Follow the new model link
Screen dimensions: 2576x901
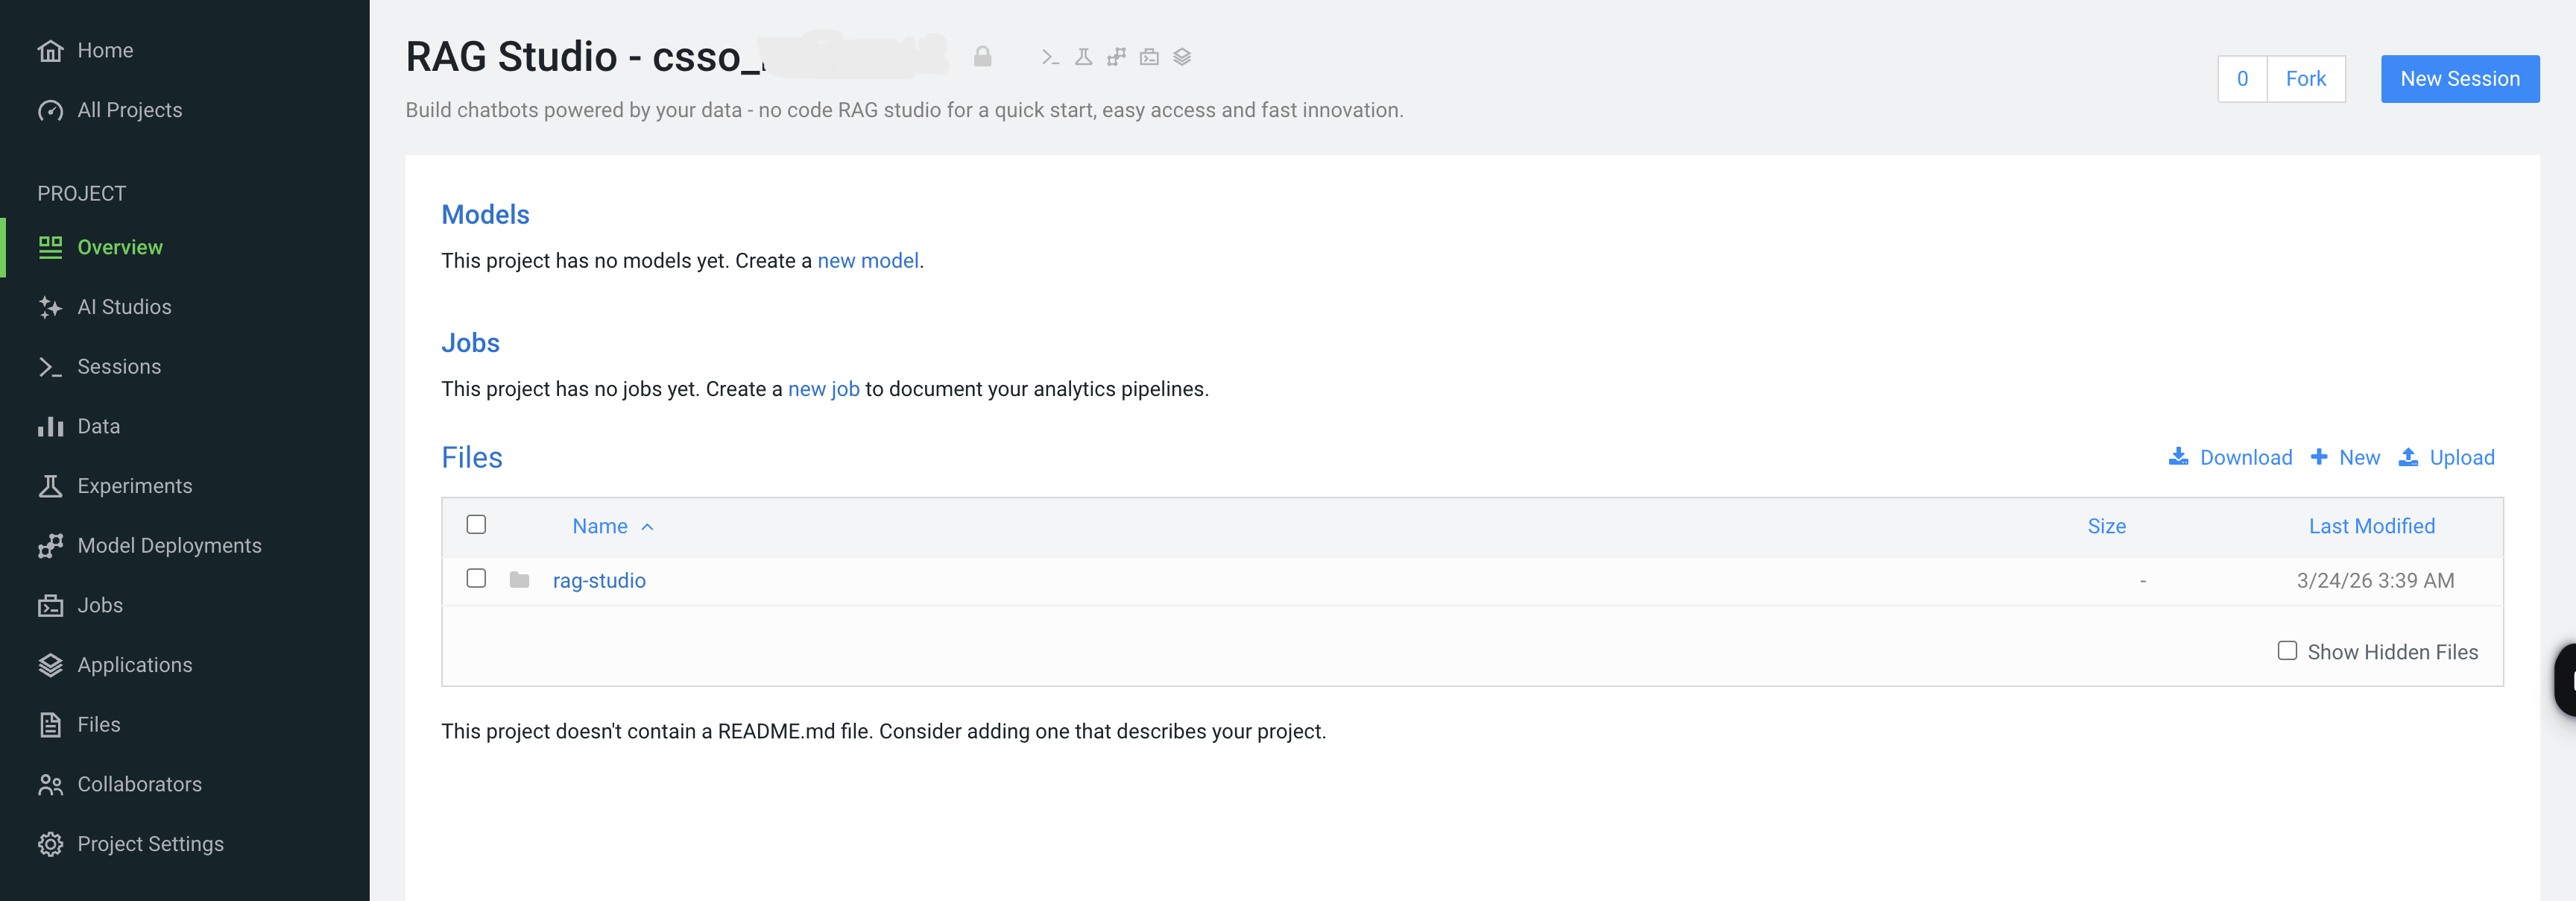[867, 260]
